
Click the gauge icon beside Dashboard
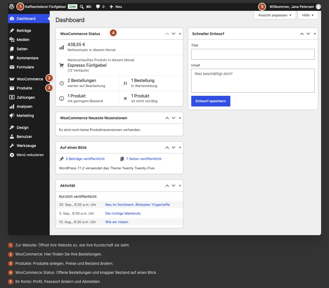(x=12, y=18)
